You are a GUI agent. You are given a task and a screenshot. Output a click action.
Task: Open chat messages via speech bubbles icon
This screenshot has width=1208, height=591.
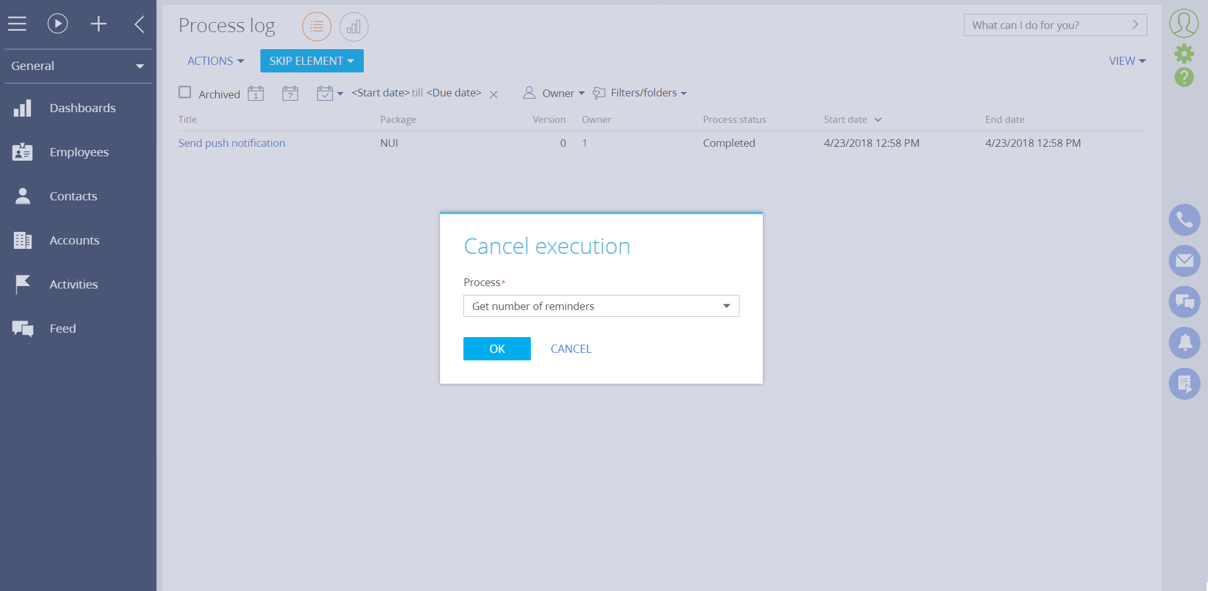pos(1184,302)
